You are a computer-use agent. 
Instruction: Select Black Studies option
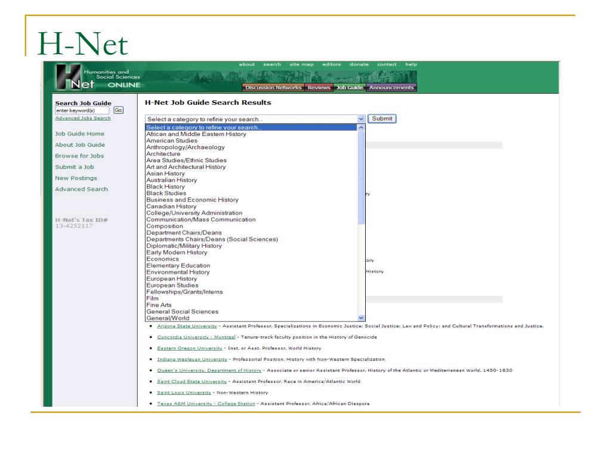(x=251, y=193)
